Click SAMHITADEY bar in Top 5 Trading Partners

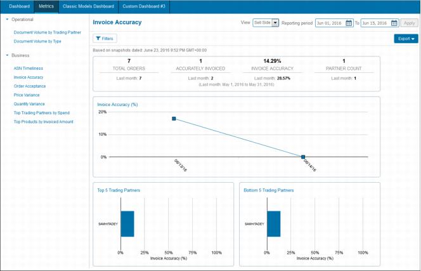click(x=127, y=224)
